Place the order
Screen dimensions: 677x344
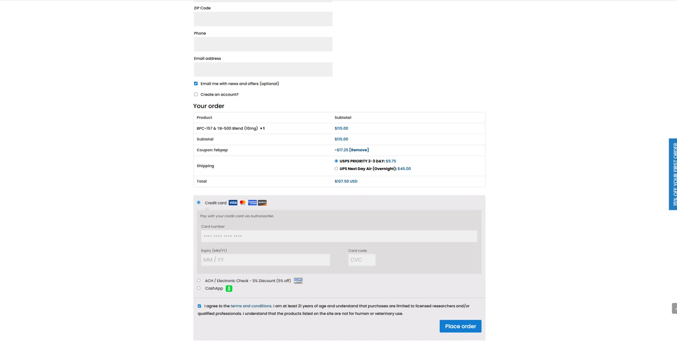(x=460, y=326)
